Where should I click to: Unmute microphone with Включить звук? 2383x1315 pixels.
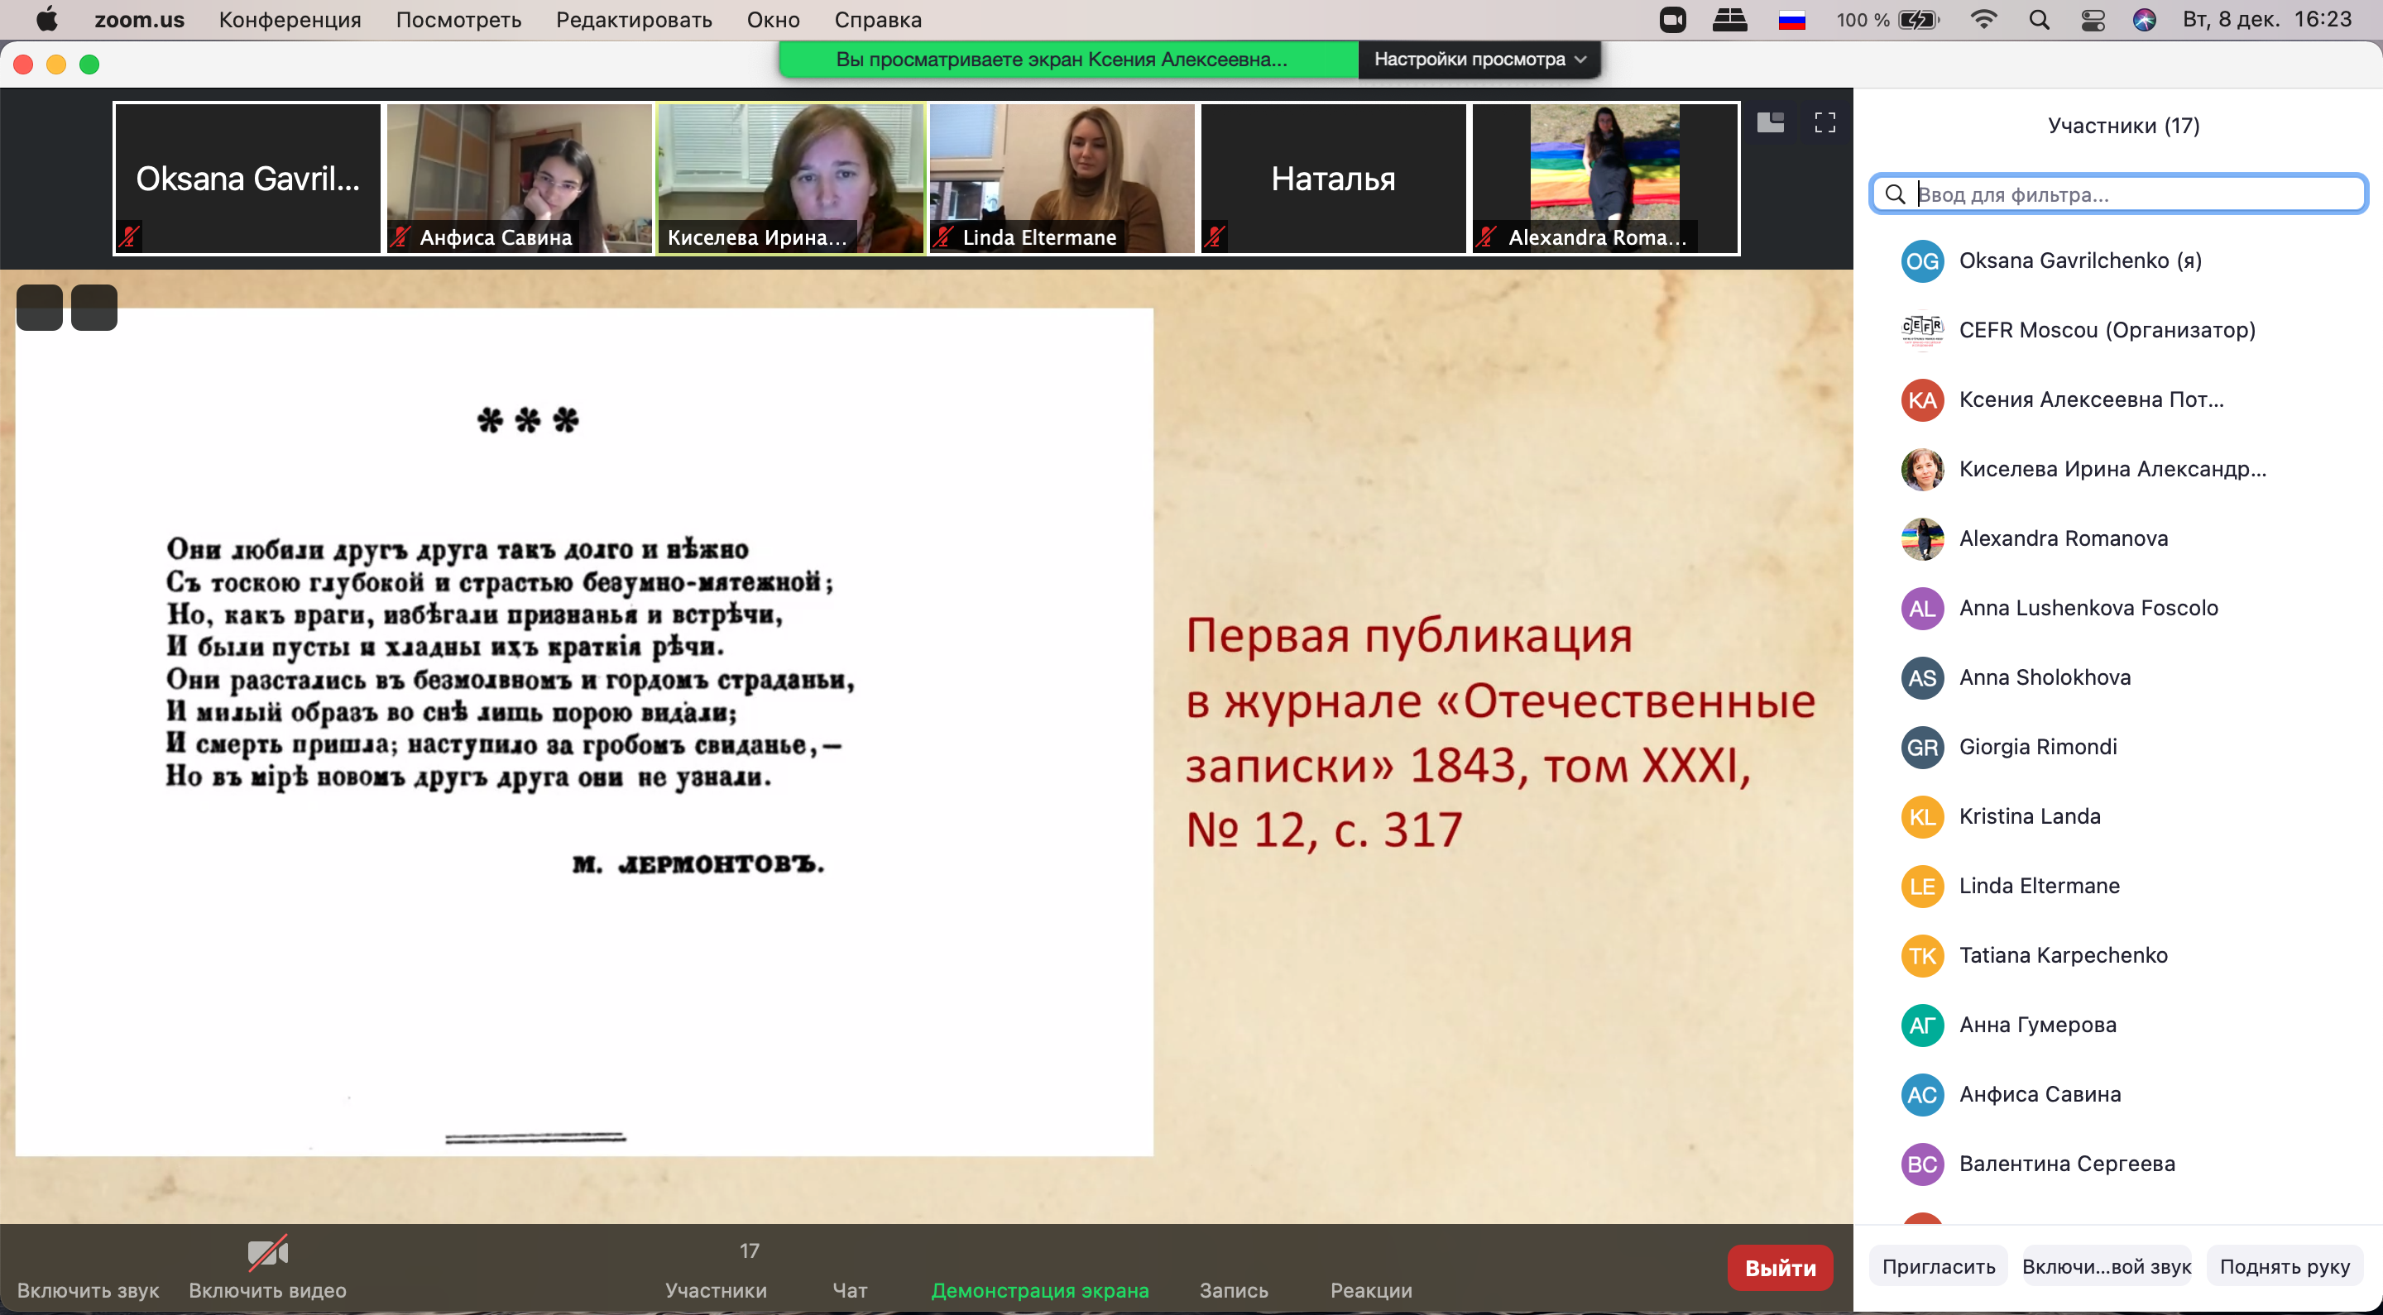88,1269
